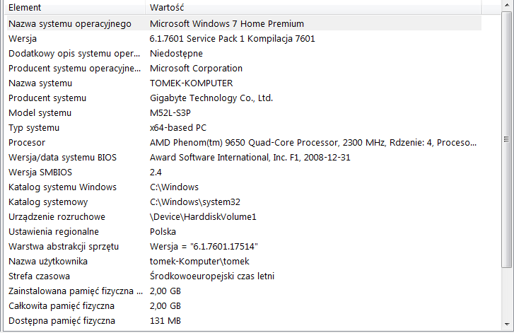Select the Całkowita pamięć fizyczna row

click(244, 306)
